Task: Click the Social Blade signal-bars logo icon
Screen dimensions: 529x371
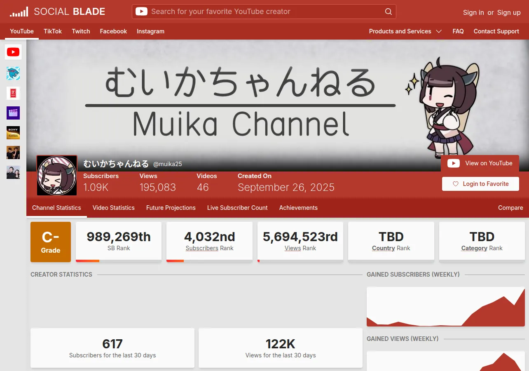Action: (x=19, y=12)
